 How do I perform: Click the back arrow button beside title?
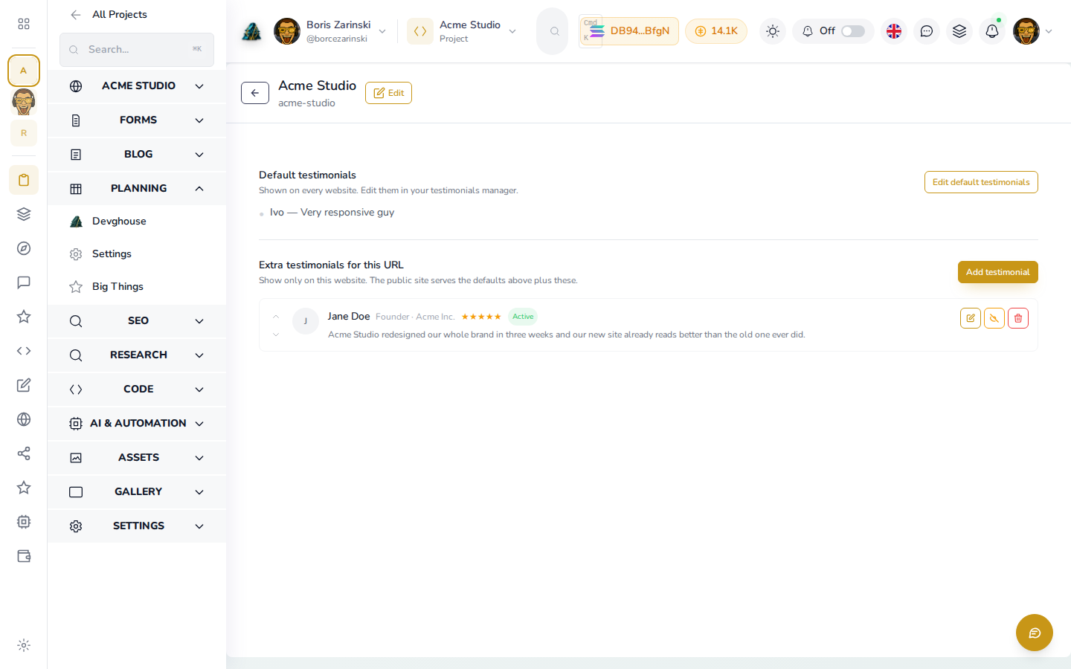pyautogui.click(x=255, y=93)
